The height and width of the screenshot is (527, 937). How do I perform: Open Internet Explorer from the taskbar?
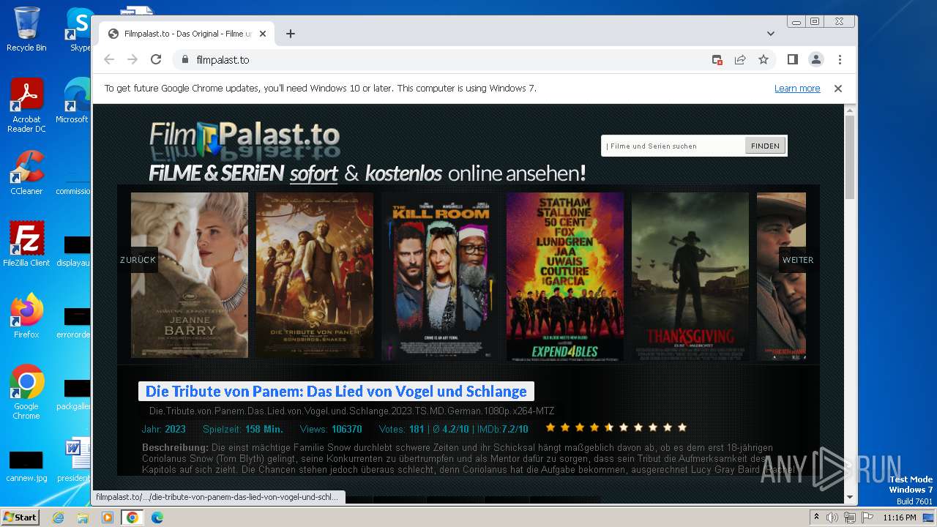(x=58, y=517)
